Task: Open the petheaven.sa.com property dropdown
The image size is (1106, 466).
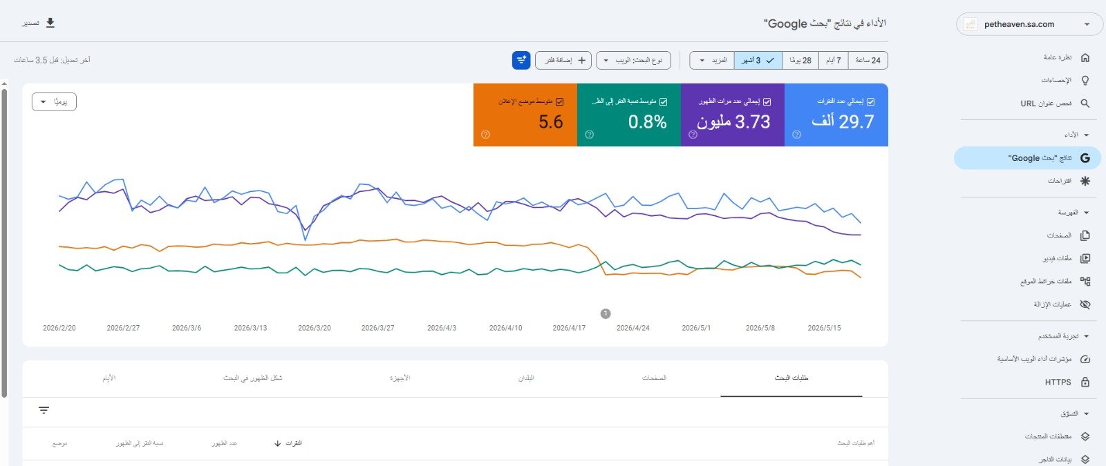Action: point(1029,24)
